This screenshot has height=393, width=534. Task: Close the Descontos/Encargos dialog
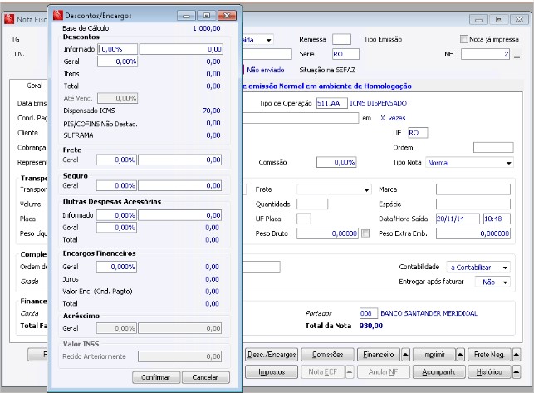click(x=226, y=16)
